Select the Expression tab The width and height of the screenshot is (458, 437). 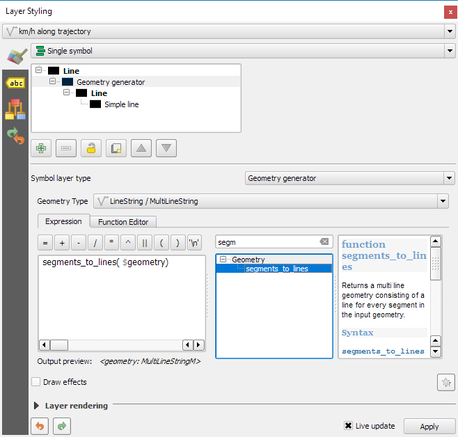click(63, 221)
